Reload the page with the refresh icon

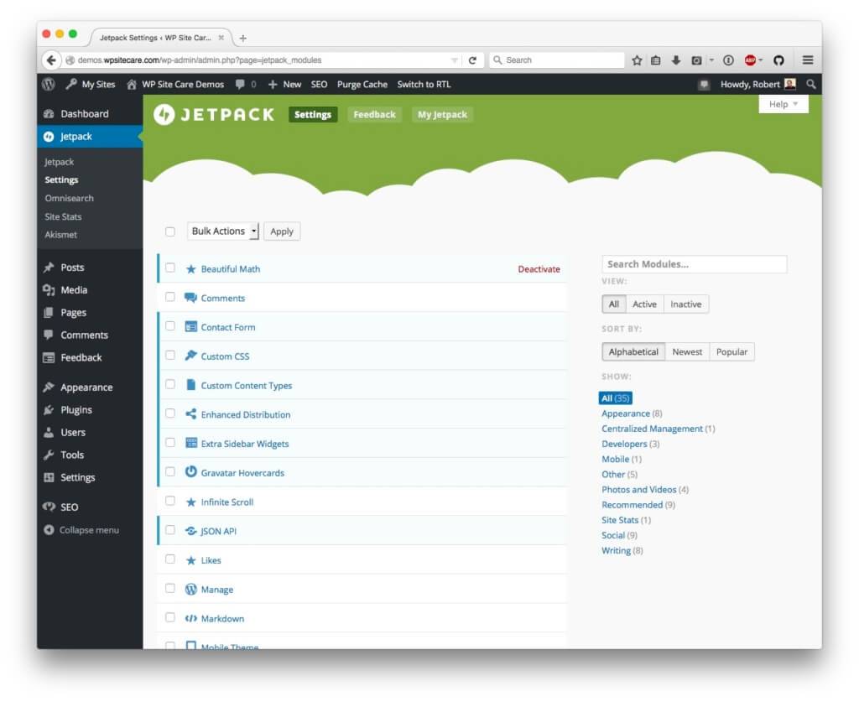click(472, 60)
